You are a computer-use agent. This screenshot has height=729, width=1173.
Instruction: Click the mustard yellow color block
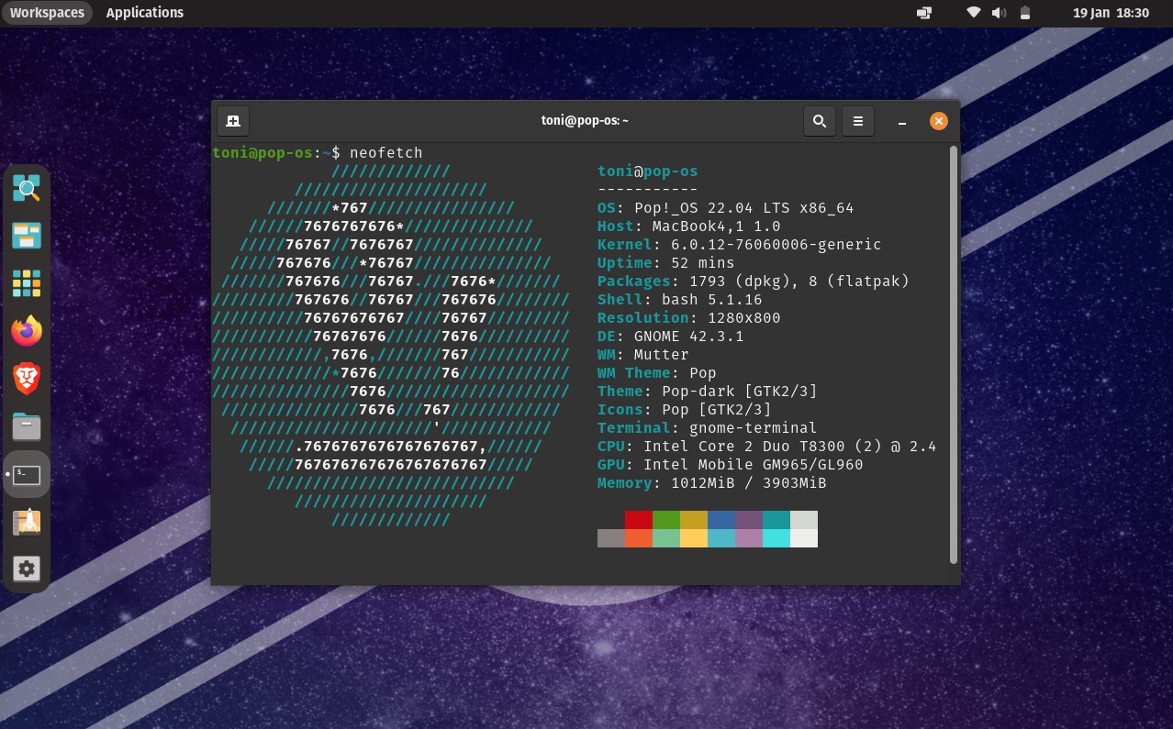[694, 520]
